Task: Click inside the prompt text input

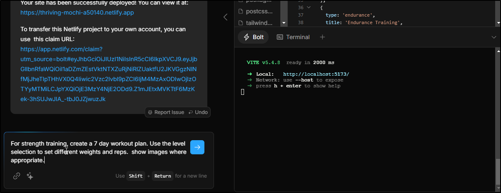Action: [98, 152]
